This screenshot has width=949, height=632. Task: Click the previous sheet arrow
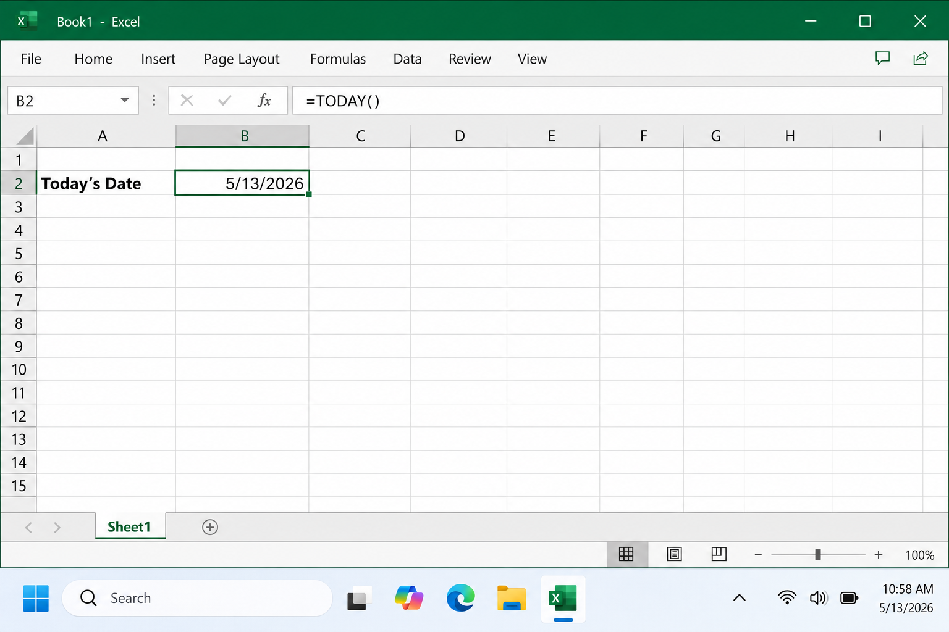(x=28, y=527)
